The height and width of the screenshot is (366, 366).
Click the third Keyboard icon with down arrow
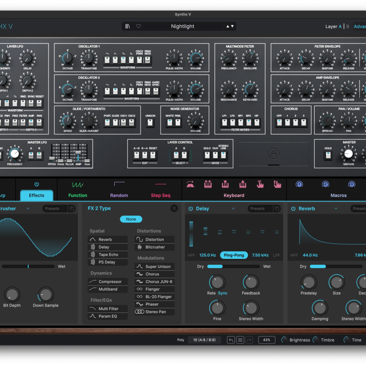pyautogui.click(x=225, y=184)
